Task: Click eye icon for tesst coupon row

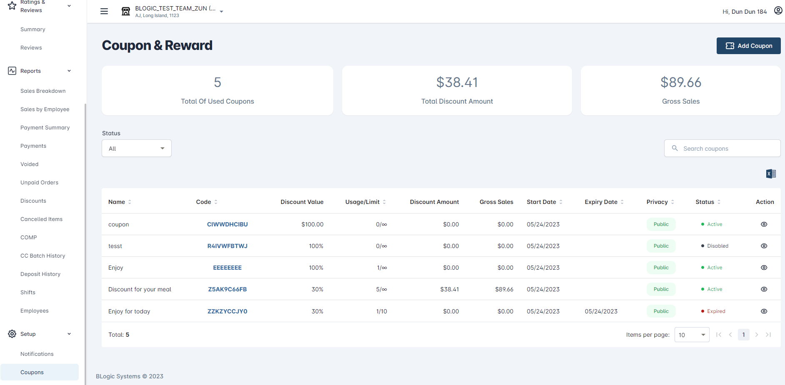Action: pos(764,246)
